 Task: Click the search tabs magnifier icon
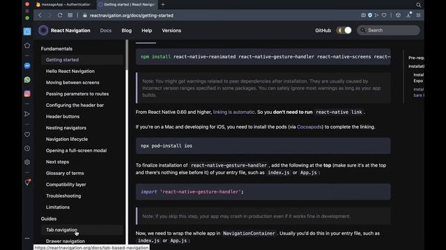[418, 5]
